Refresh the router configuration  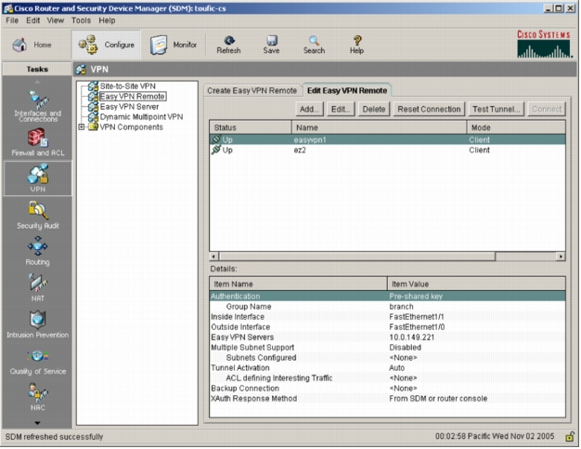(x=228, y=45)
